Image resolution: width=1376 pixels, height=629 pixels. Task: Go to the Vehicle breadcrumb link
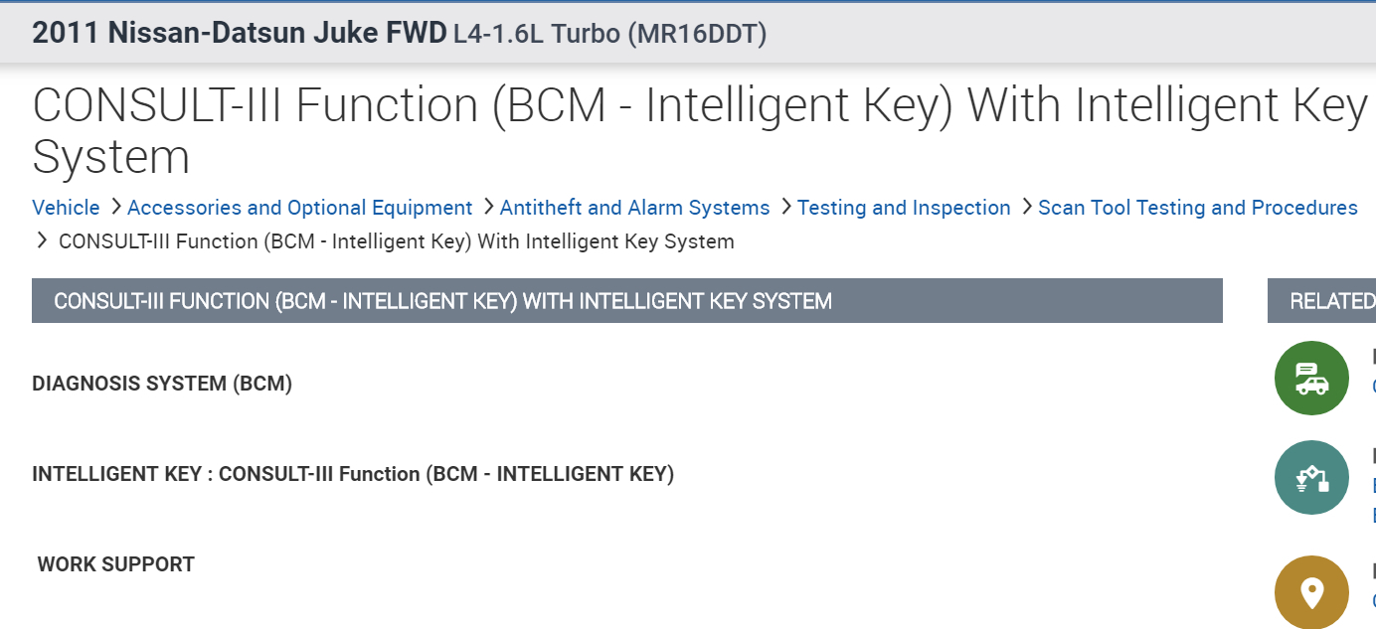pos(66,208)
